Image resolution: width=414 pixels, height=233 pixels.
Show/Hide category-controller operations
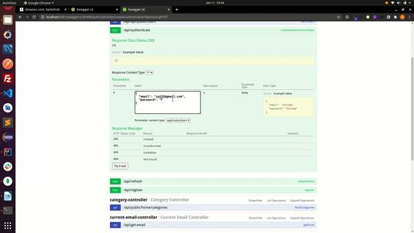(255, 201)
